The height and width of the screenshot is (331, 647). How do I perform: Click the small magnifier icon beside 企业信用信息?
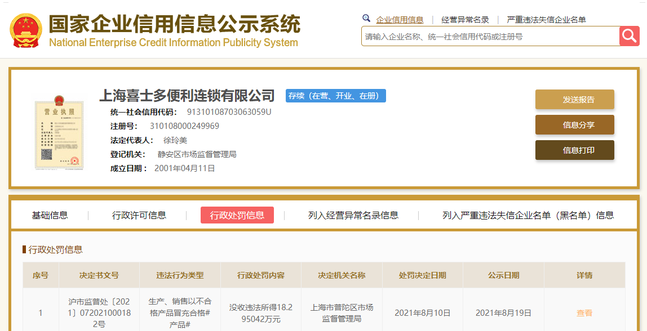[366, 18]
